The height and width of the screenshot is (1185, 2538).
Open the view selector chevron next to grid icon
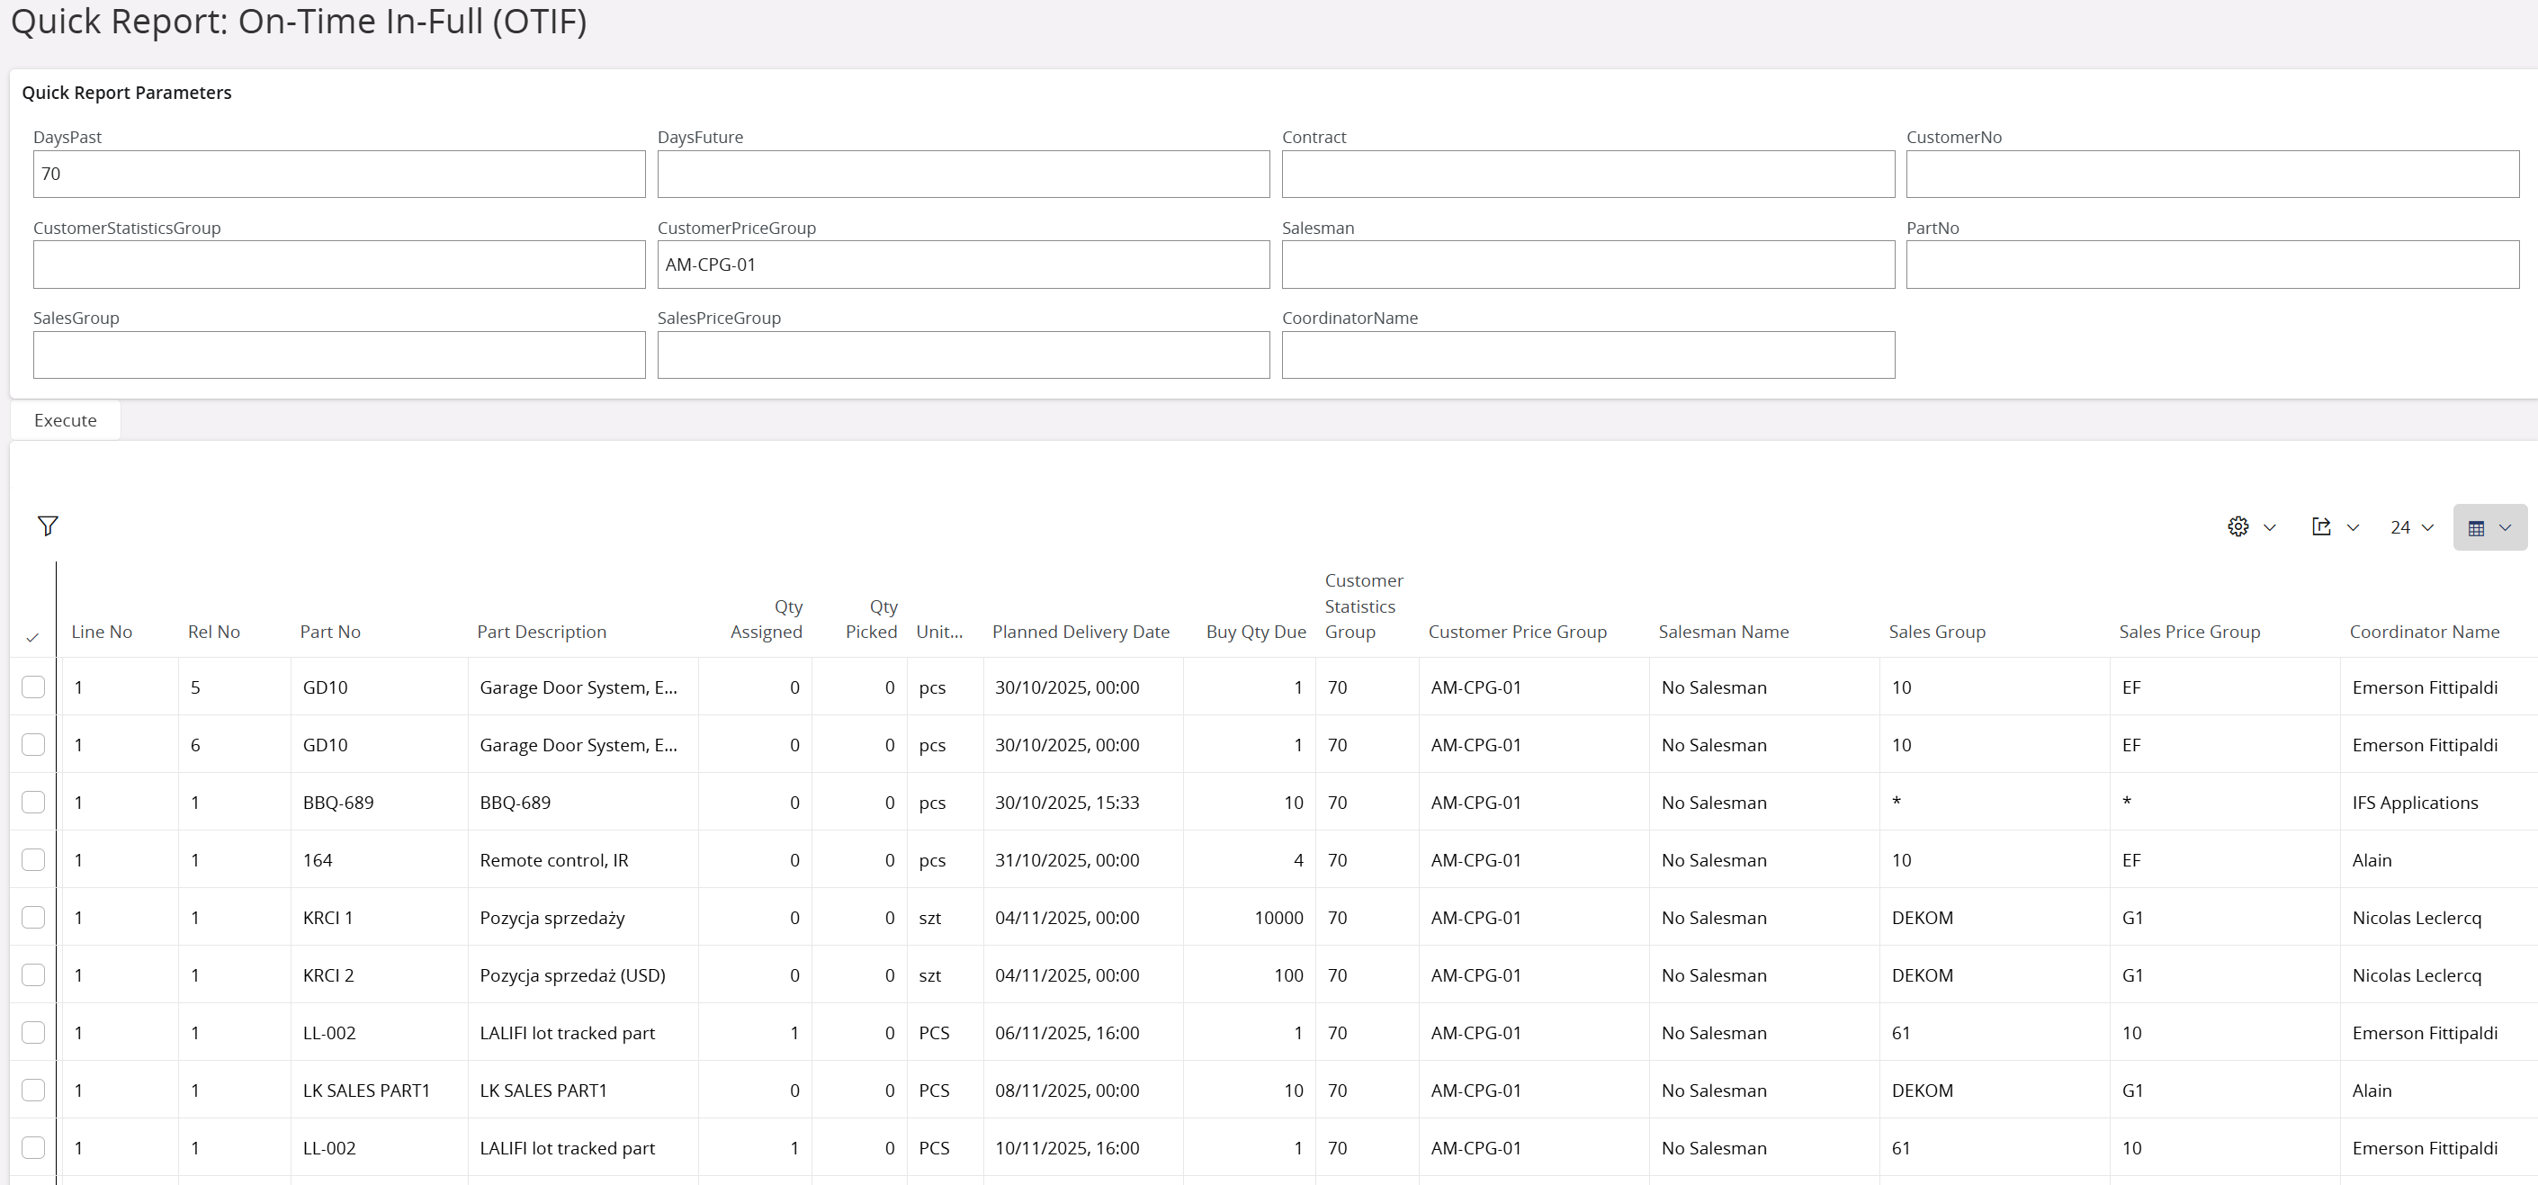click(2507, 526)
